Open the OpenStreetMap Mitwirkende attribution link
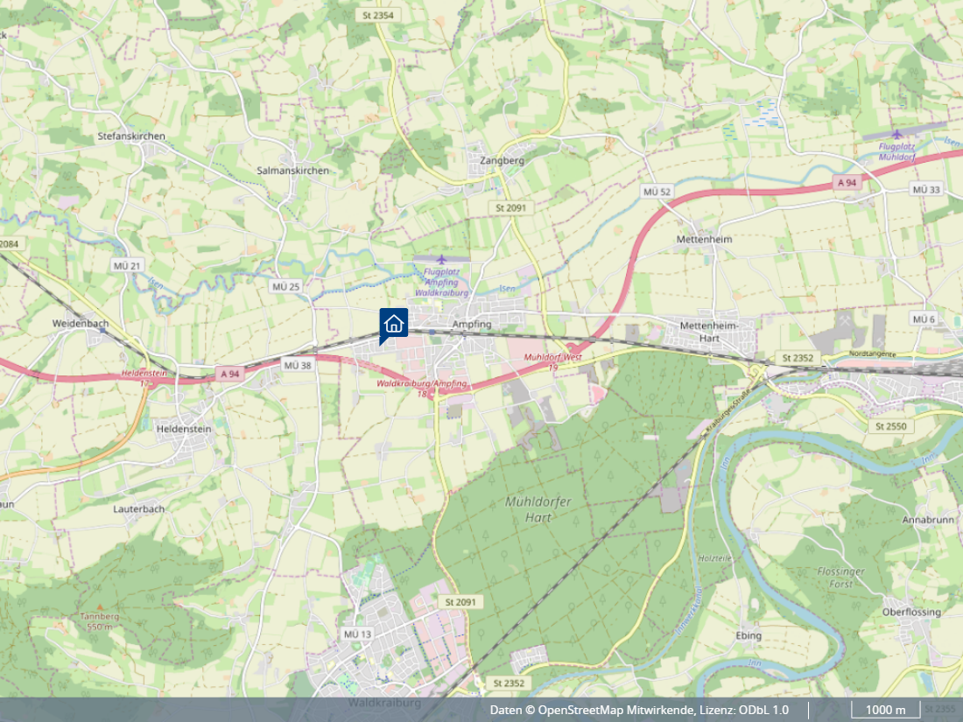This screenshot has height=722, width=963. (616, 710)
